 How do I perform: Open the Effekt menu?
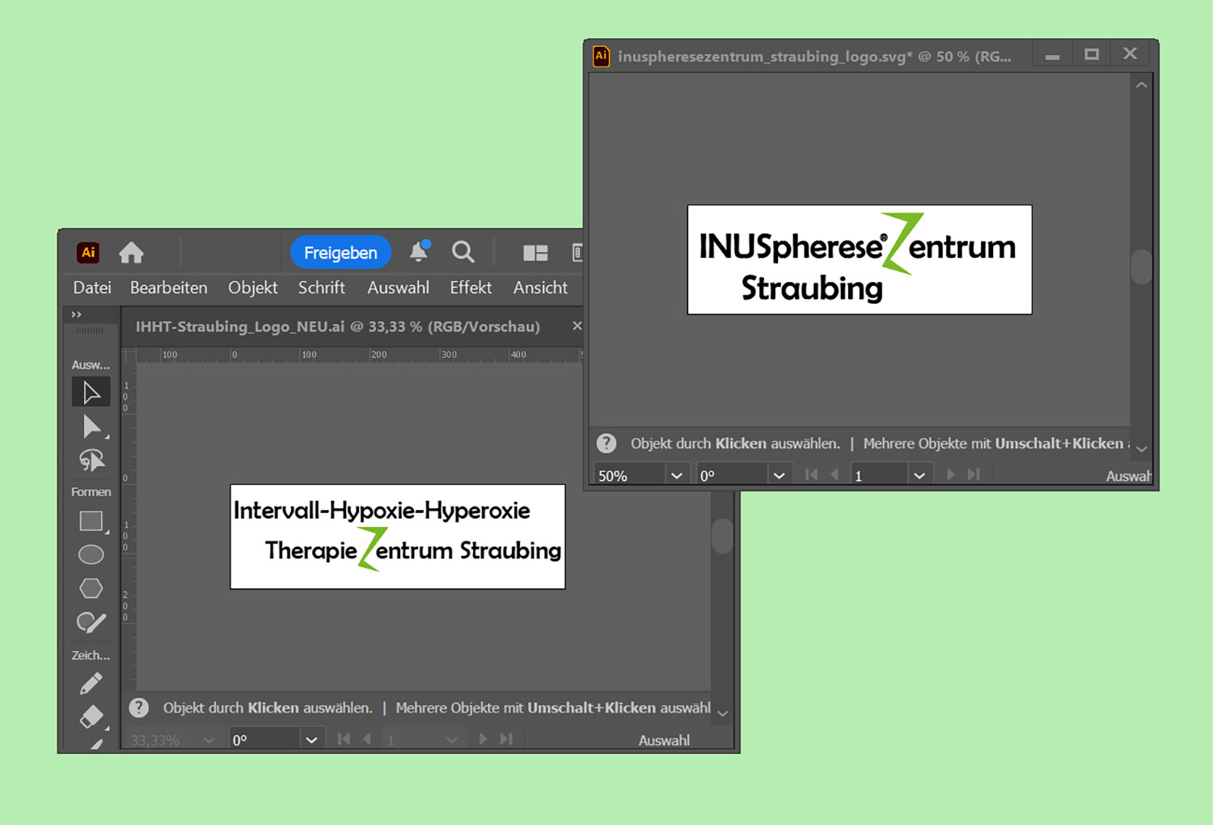[x=471, y=288]
